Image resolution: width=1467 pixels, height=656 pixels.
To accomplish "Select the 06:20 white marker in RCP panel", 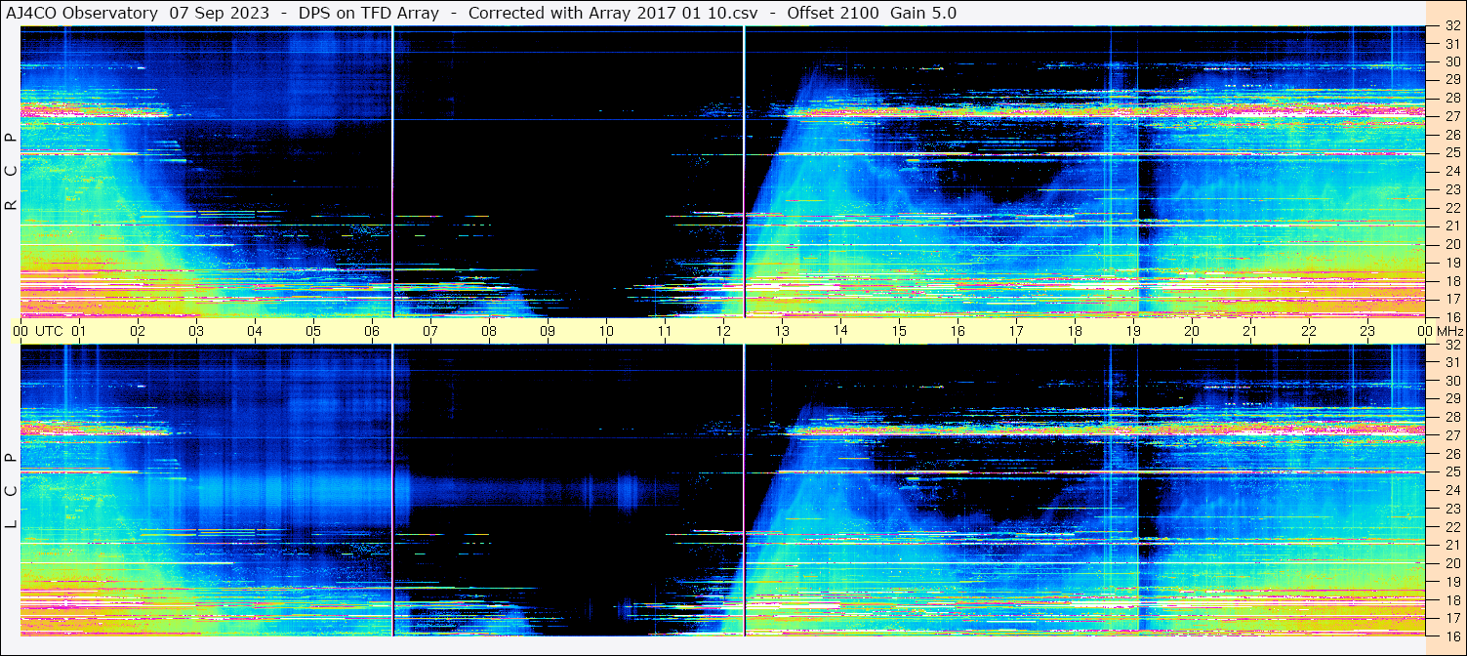I will pos(392,172).
